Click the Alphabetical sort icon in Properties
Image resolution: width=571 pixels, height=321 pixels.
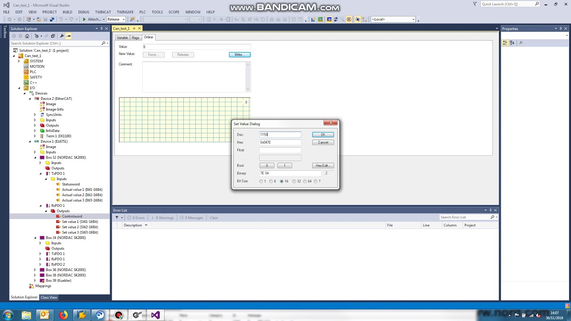pos(512,43)
